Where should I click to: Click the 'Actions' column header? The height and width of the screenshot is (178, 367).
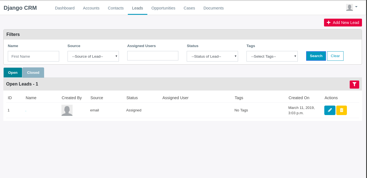(331, 98)
